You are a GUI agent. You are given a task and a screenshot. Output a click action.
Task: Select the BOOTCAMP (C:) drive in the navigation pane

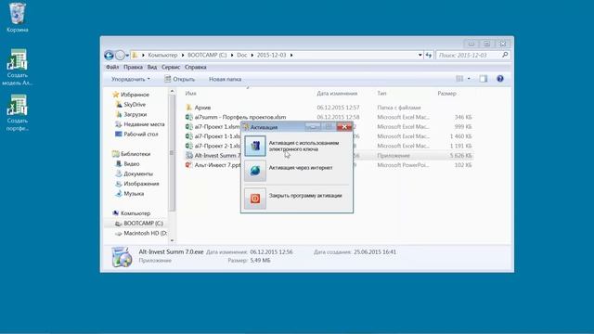click(139, 224)
